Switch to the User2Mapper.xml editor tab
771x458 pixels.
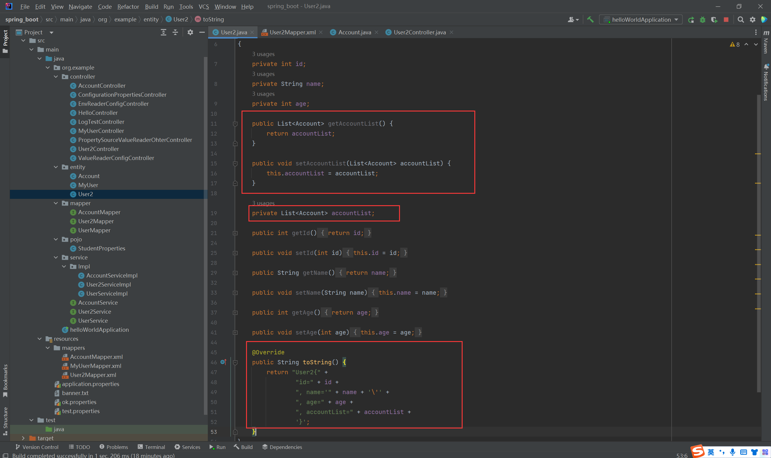point(292,32)
